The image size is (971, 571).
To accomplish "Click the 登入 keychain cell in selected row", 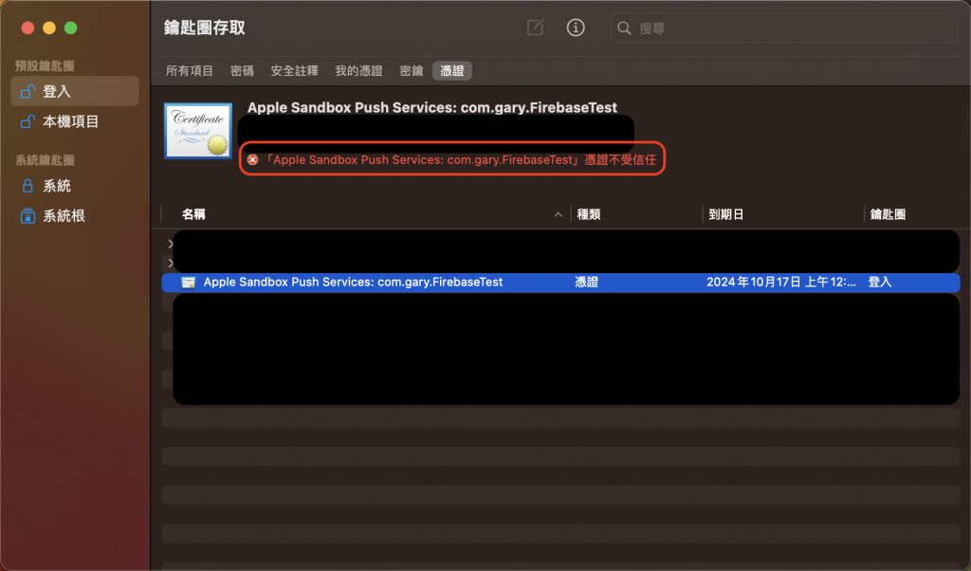I will [x=879, y=283].
